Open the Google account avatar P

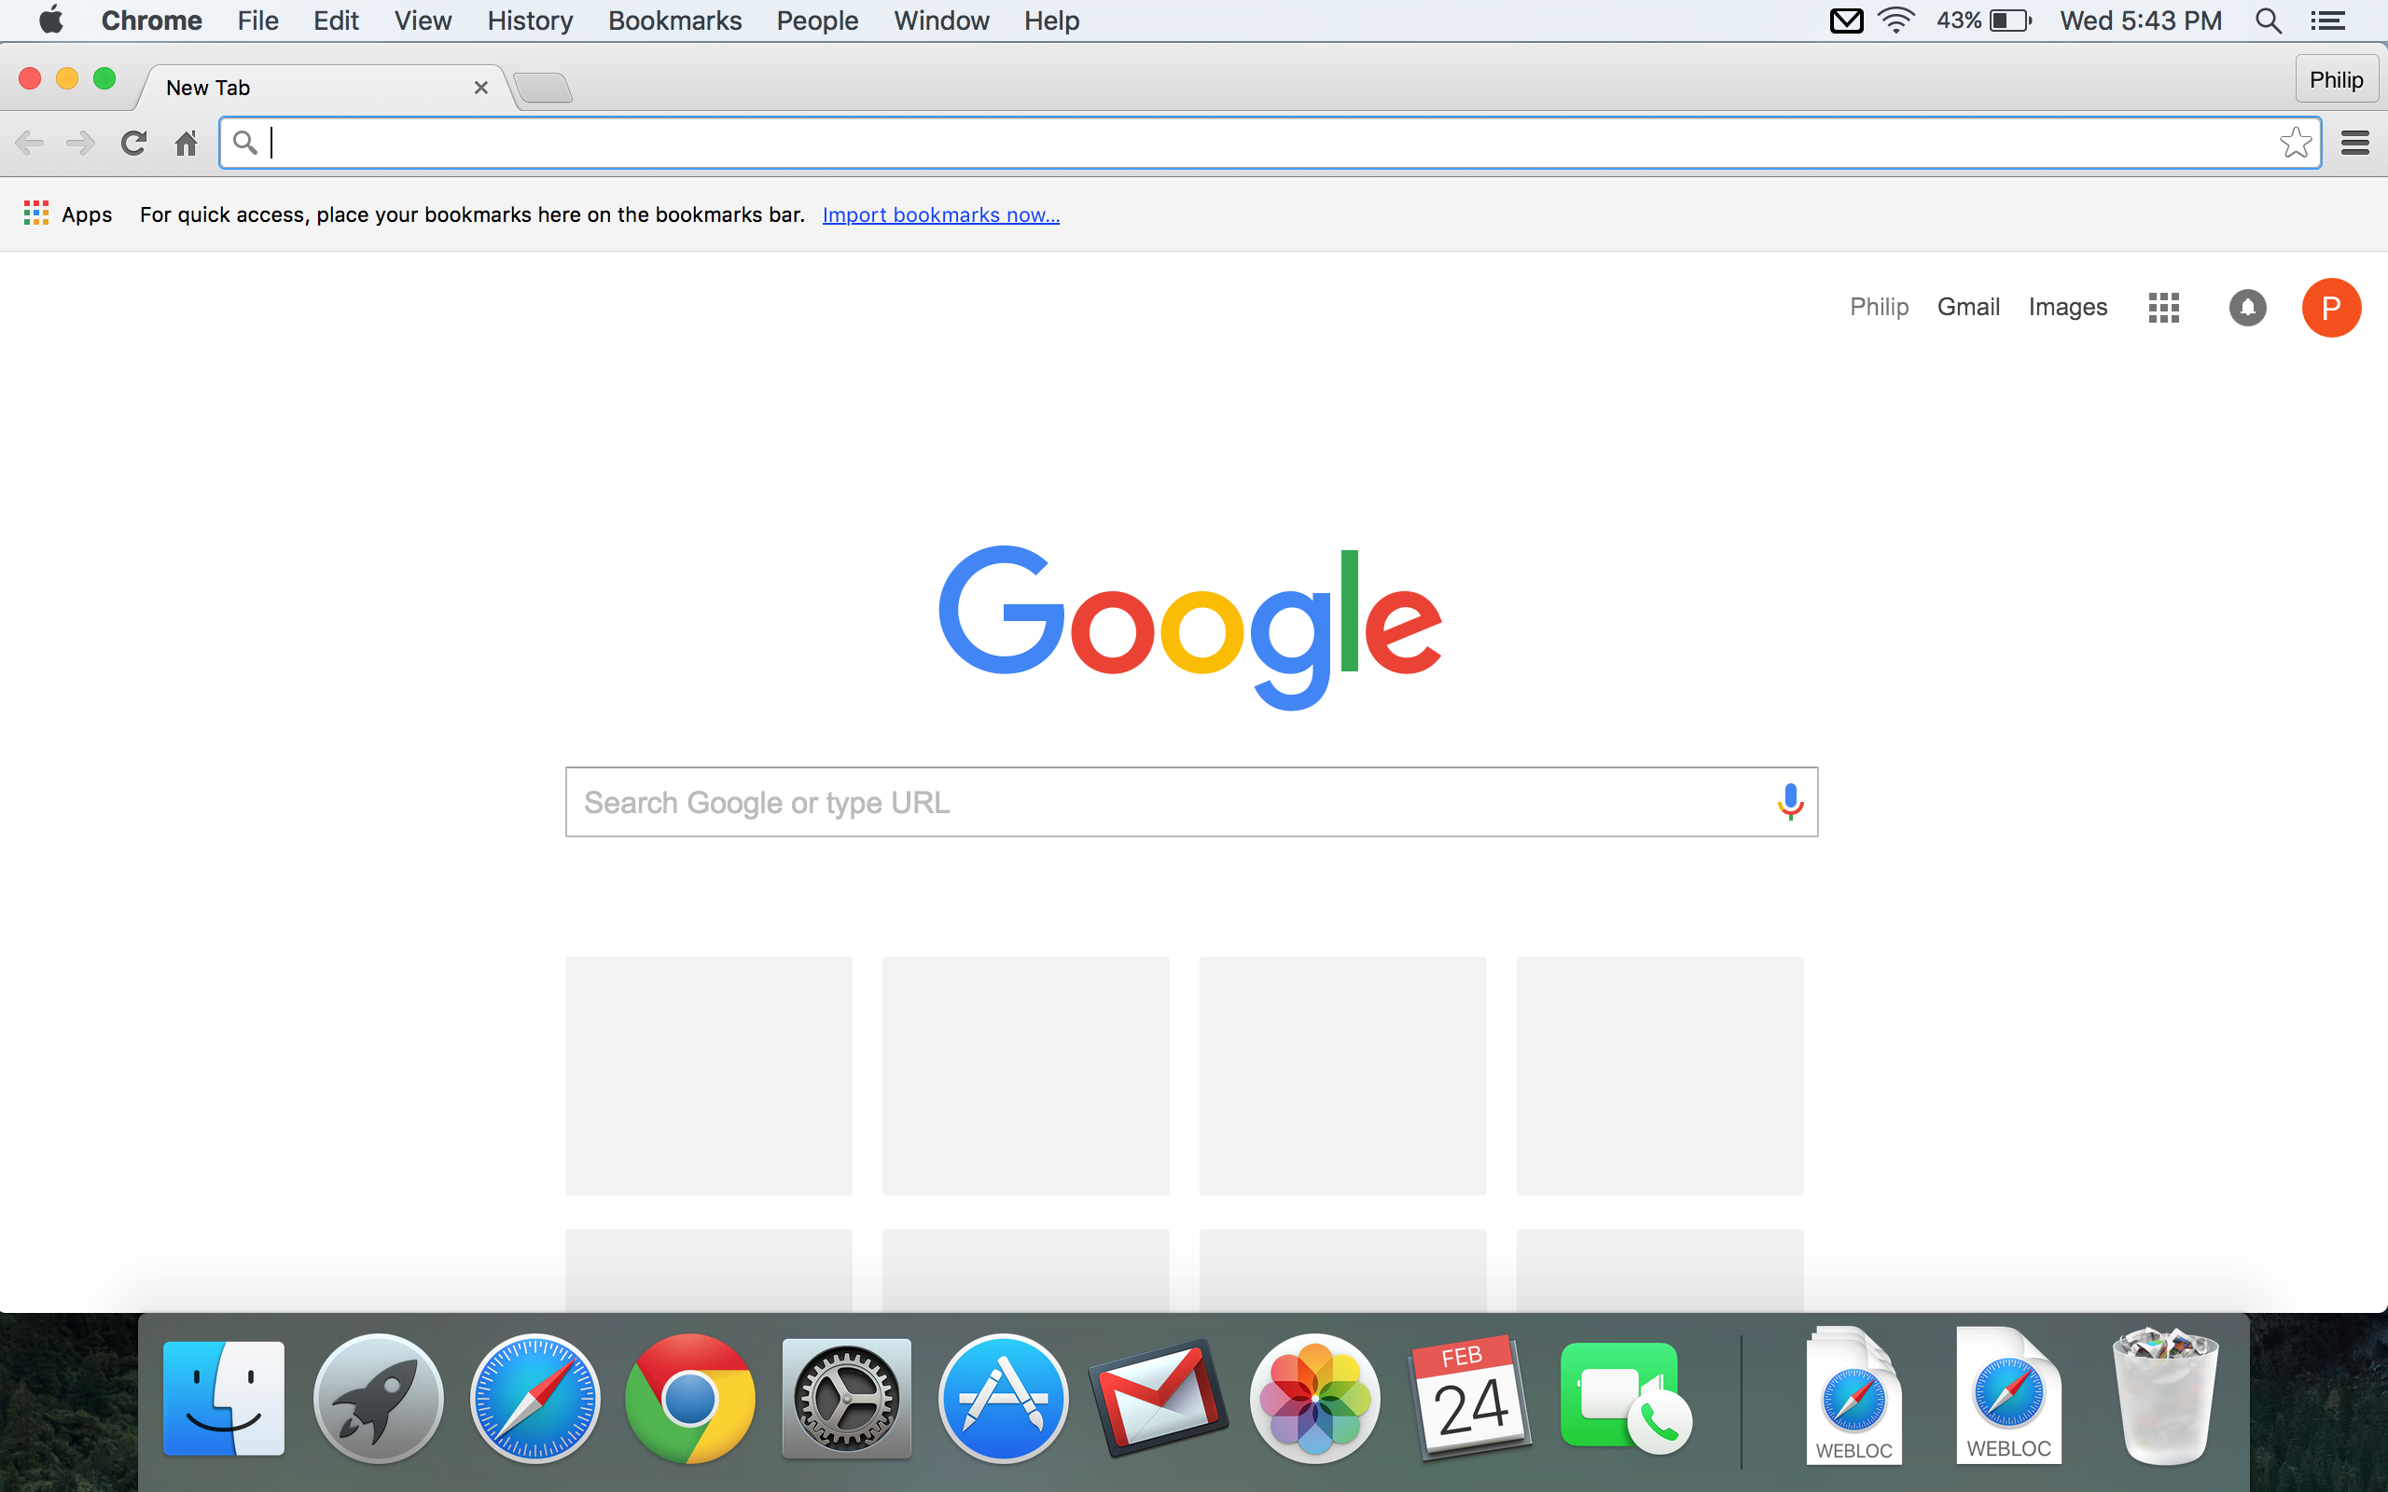click(2331, 308)
